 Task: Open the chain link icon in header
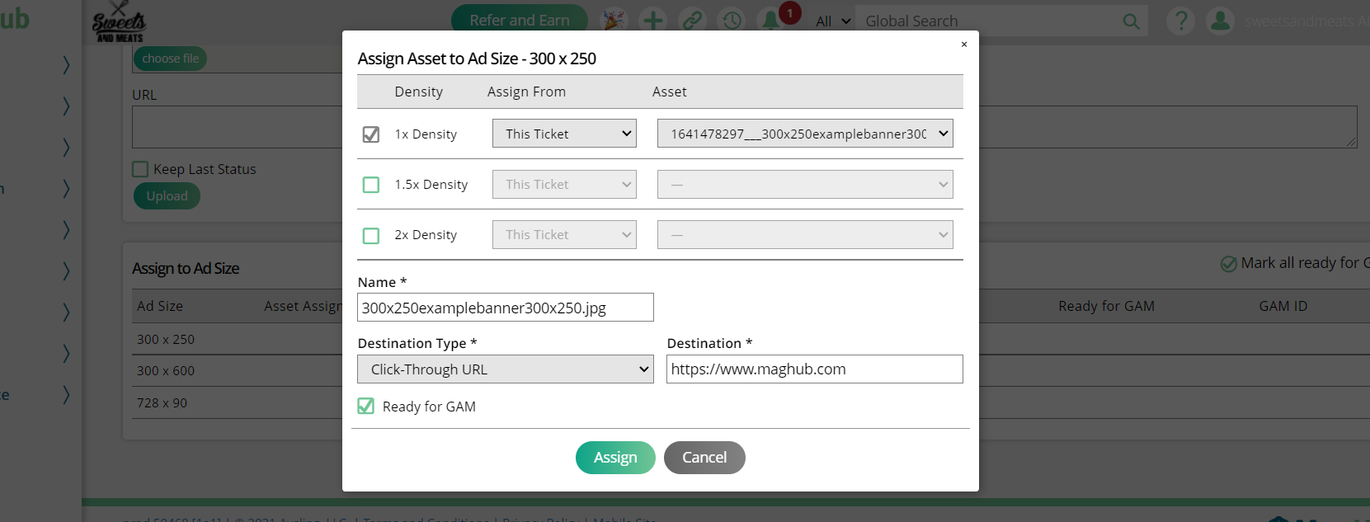692,21
